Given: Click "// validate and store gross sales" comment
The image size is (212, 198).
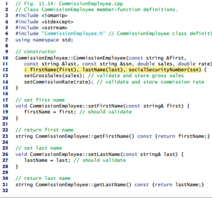Looking at the screenshot, I should coord(136,76).
